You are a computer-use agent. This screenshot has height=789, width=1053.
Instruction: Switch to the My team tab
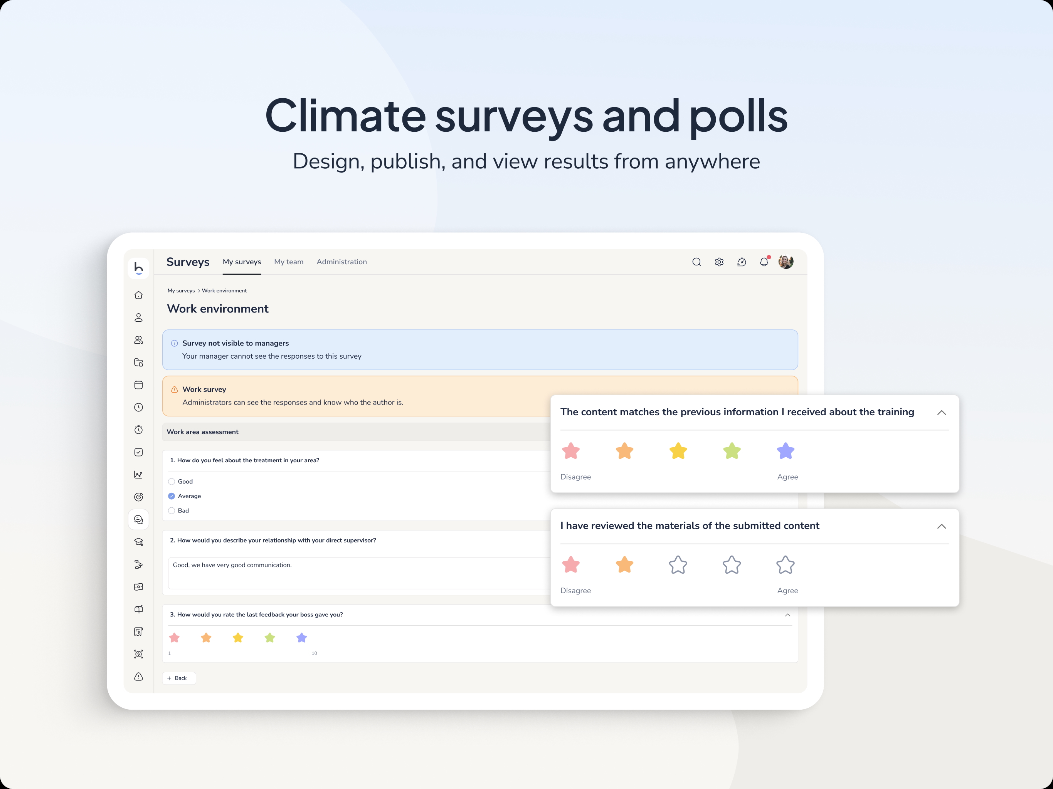point(288,262)
